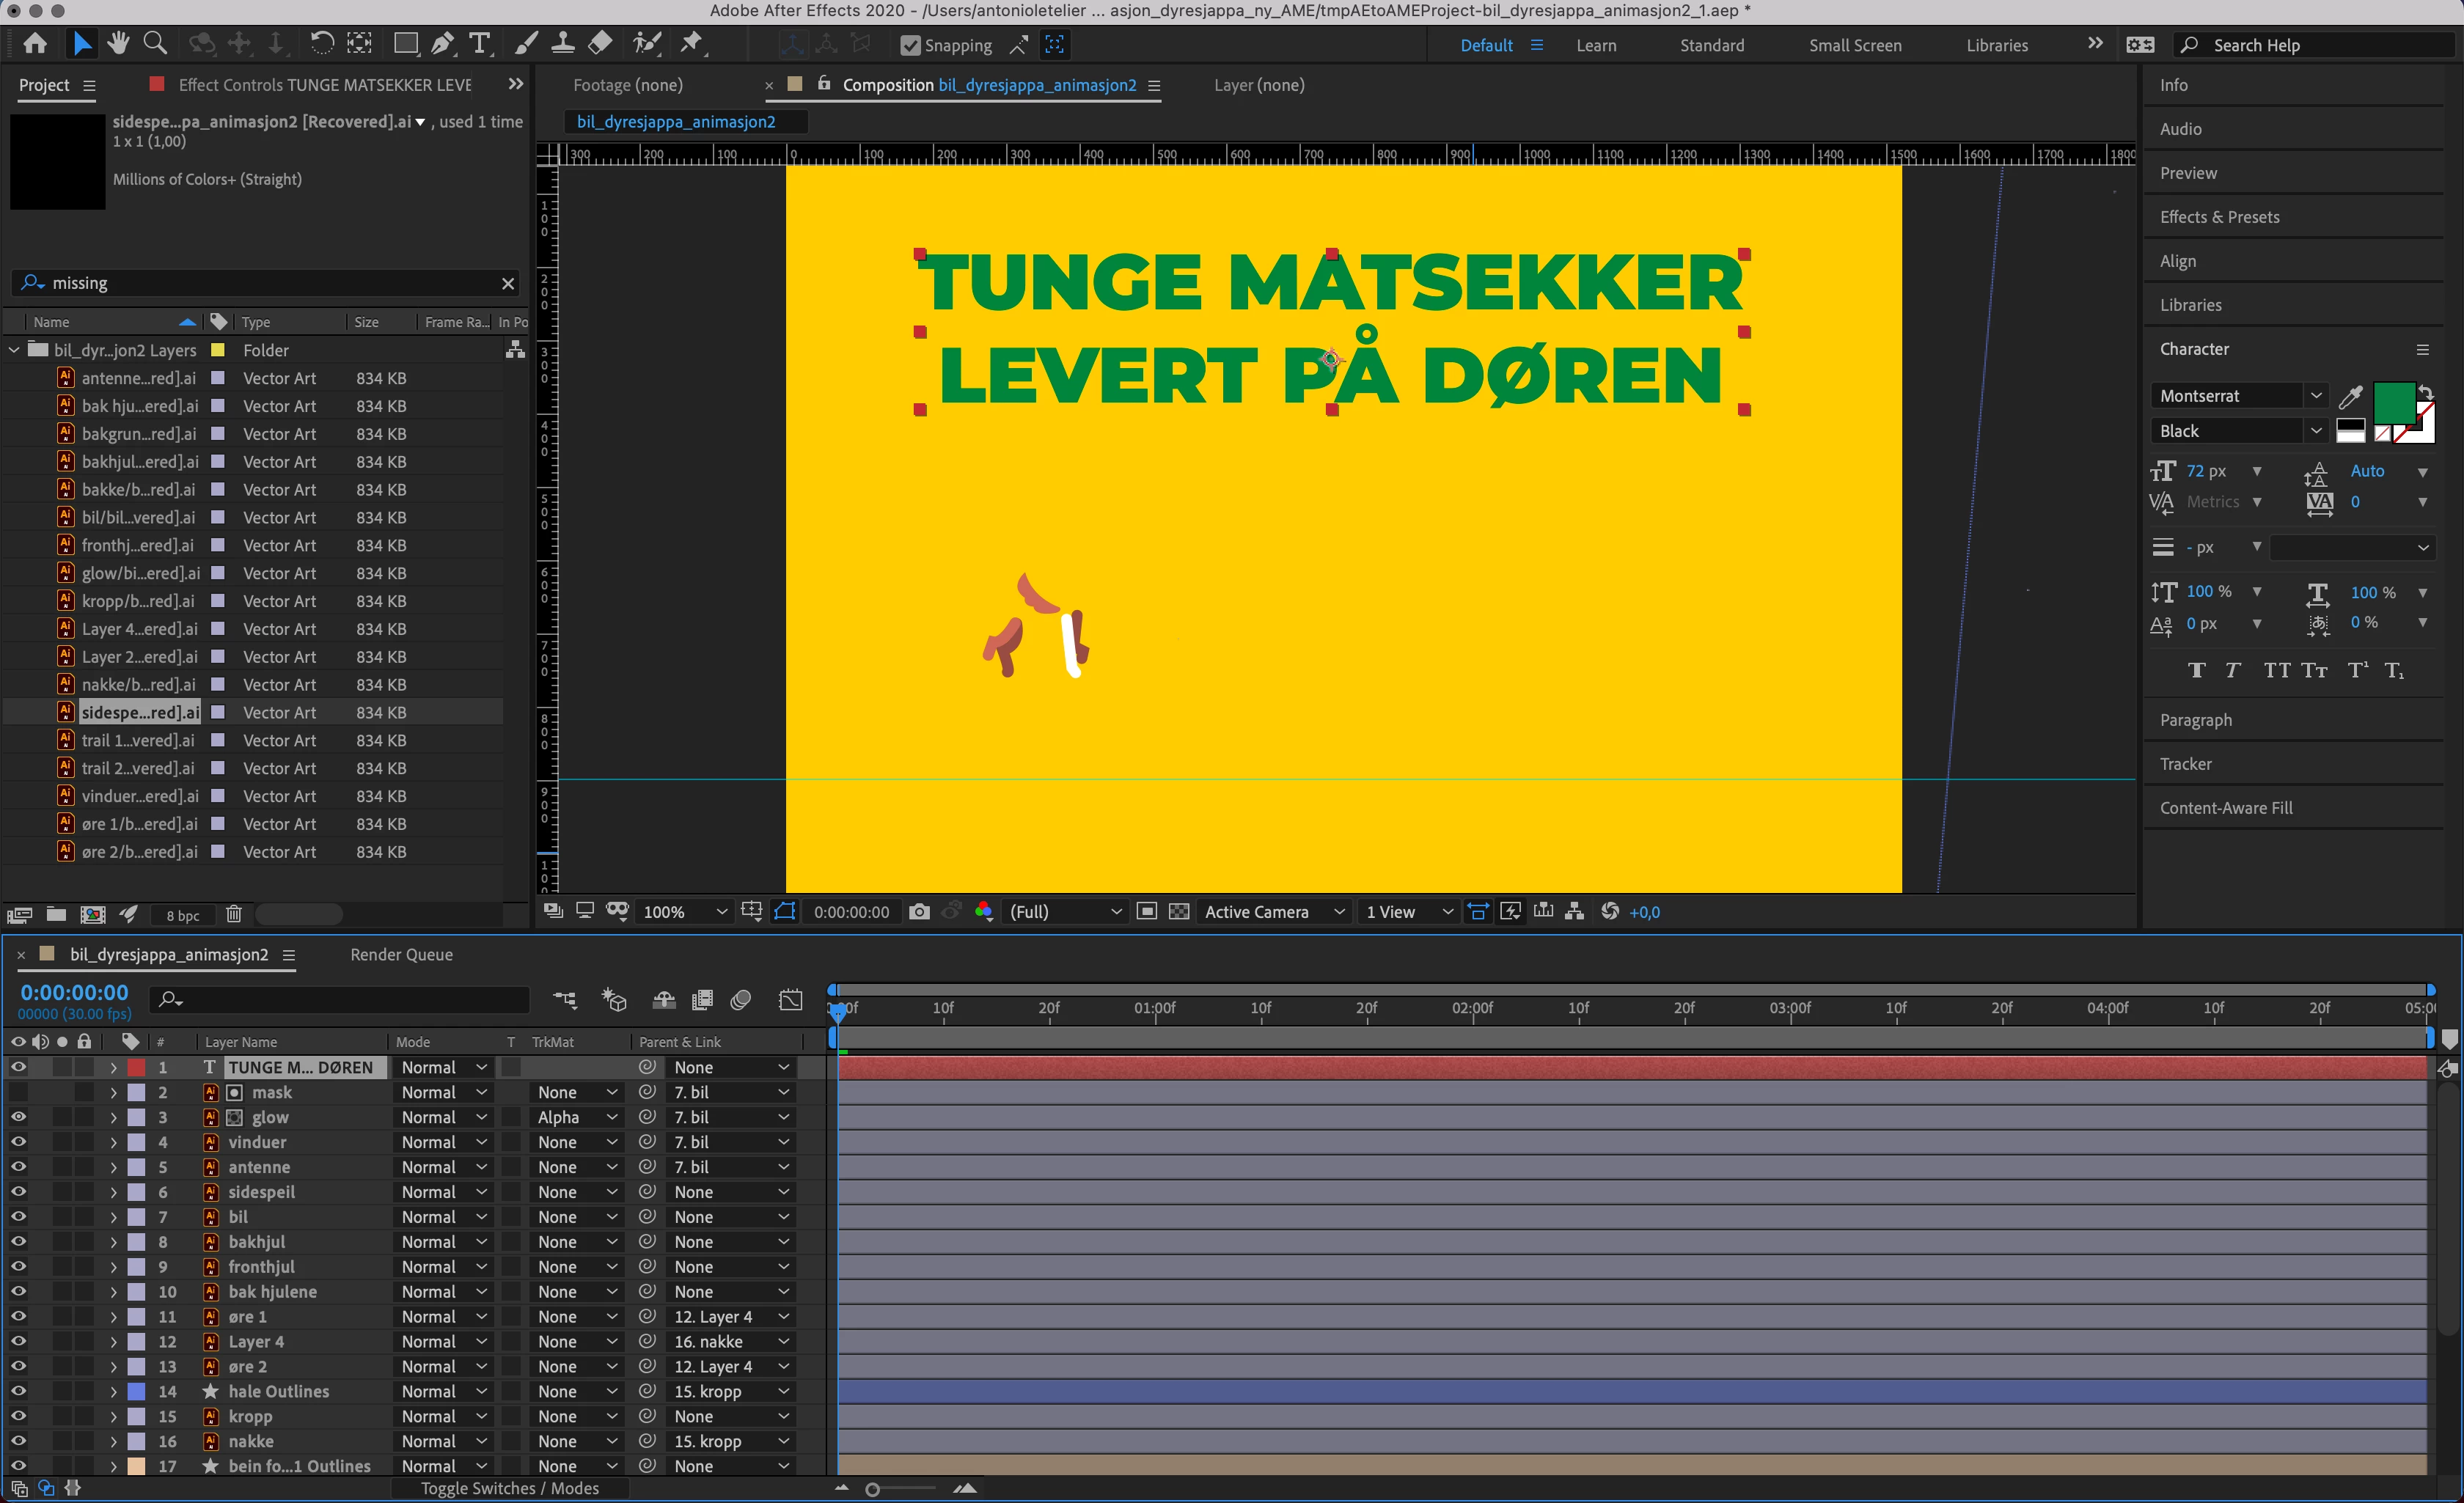Show the mask layer by enabling visibility
The height and width of the screenshot is (1503, 2464).
tap(18, 1092)
